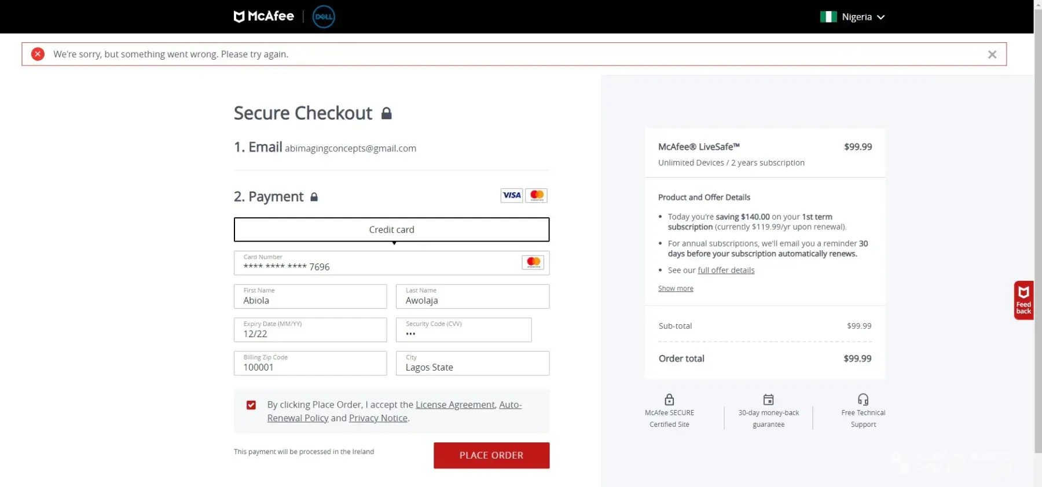Open the red Feedback side tab
This screenshot has height=487, width=1042.
point(1023,301)
